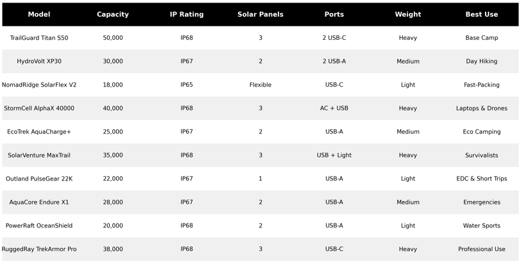Select the Outland PulseGear 22K cell

coord(39,179)
